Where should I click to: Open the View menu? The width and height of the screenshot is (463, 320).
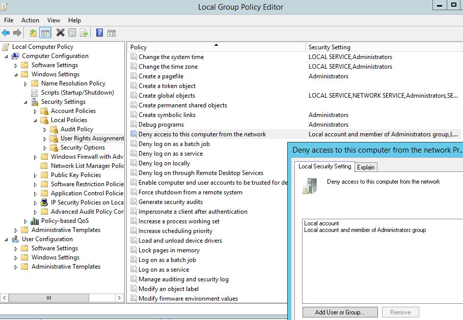[53, 20]
